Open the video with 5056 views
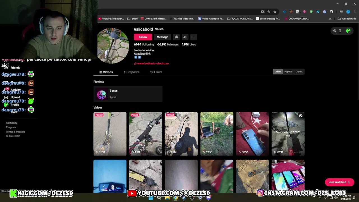 click(252, 134)
